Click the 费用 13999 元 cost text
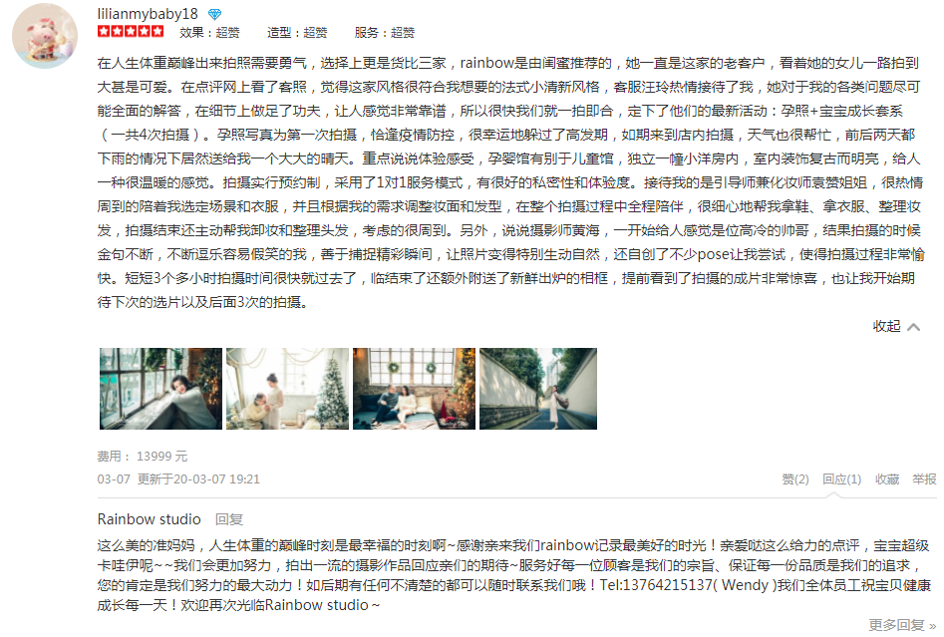Screen dimensions: 944x637 143,457
